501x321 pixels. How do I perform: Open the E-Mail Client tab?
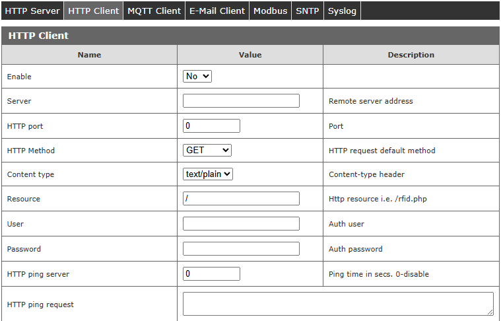click(x=217, y=11)
